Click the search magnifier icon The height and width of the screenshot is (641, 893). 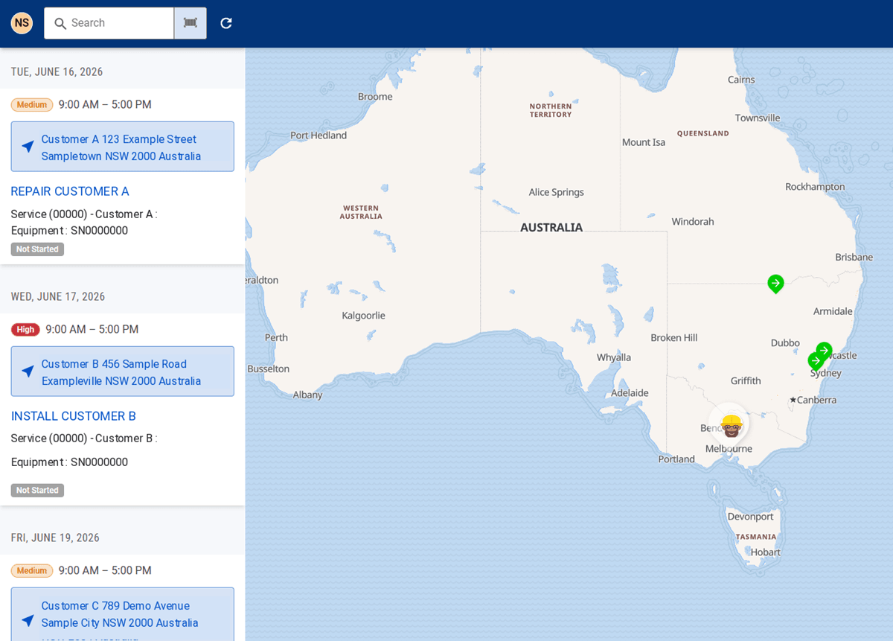[60, 24]
